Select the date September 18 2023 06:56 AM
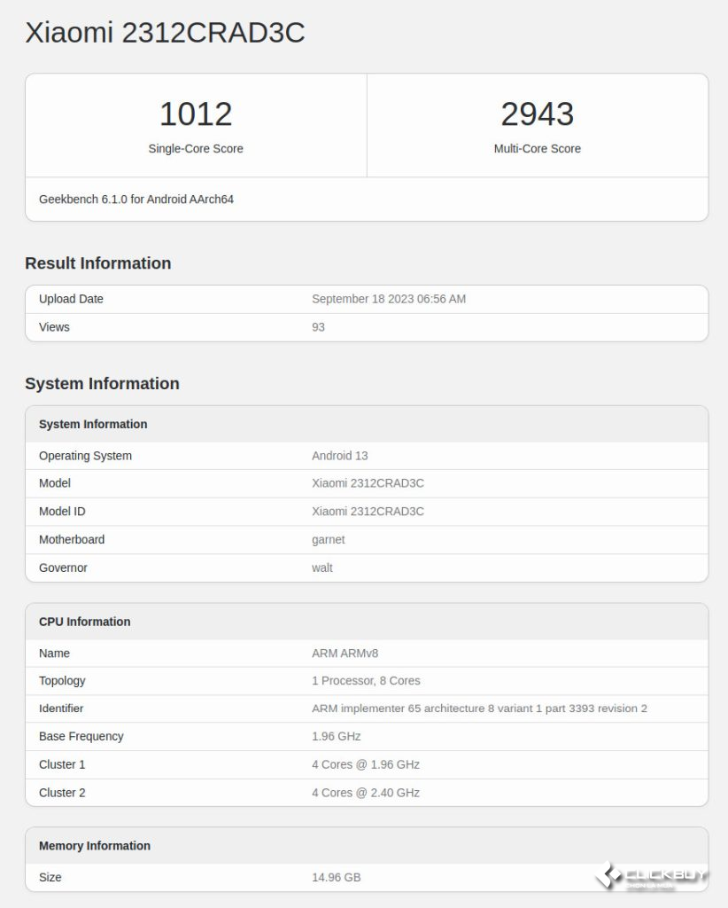This screenshot has width=728, height=908. 389,299
